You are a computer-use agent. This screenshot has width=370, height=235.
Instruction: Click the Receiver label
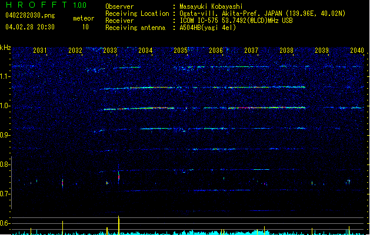coord(119,21)
